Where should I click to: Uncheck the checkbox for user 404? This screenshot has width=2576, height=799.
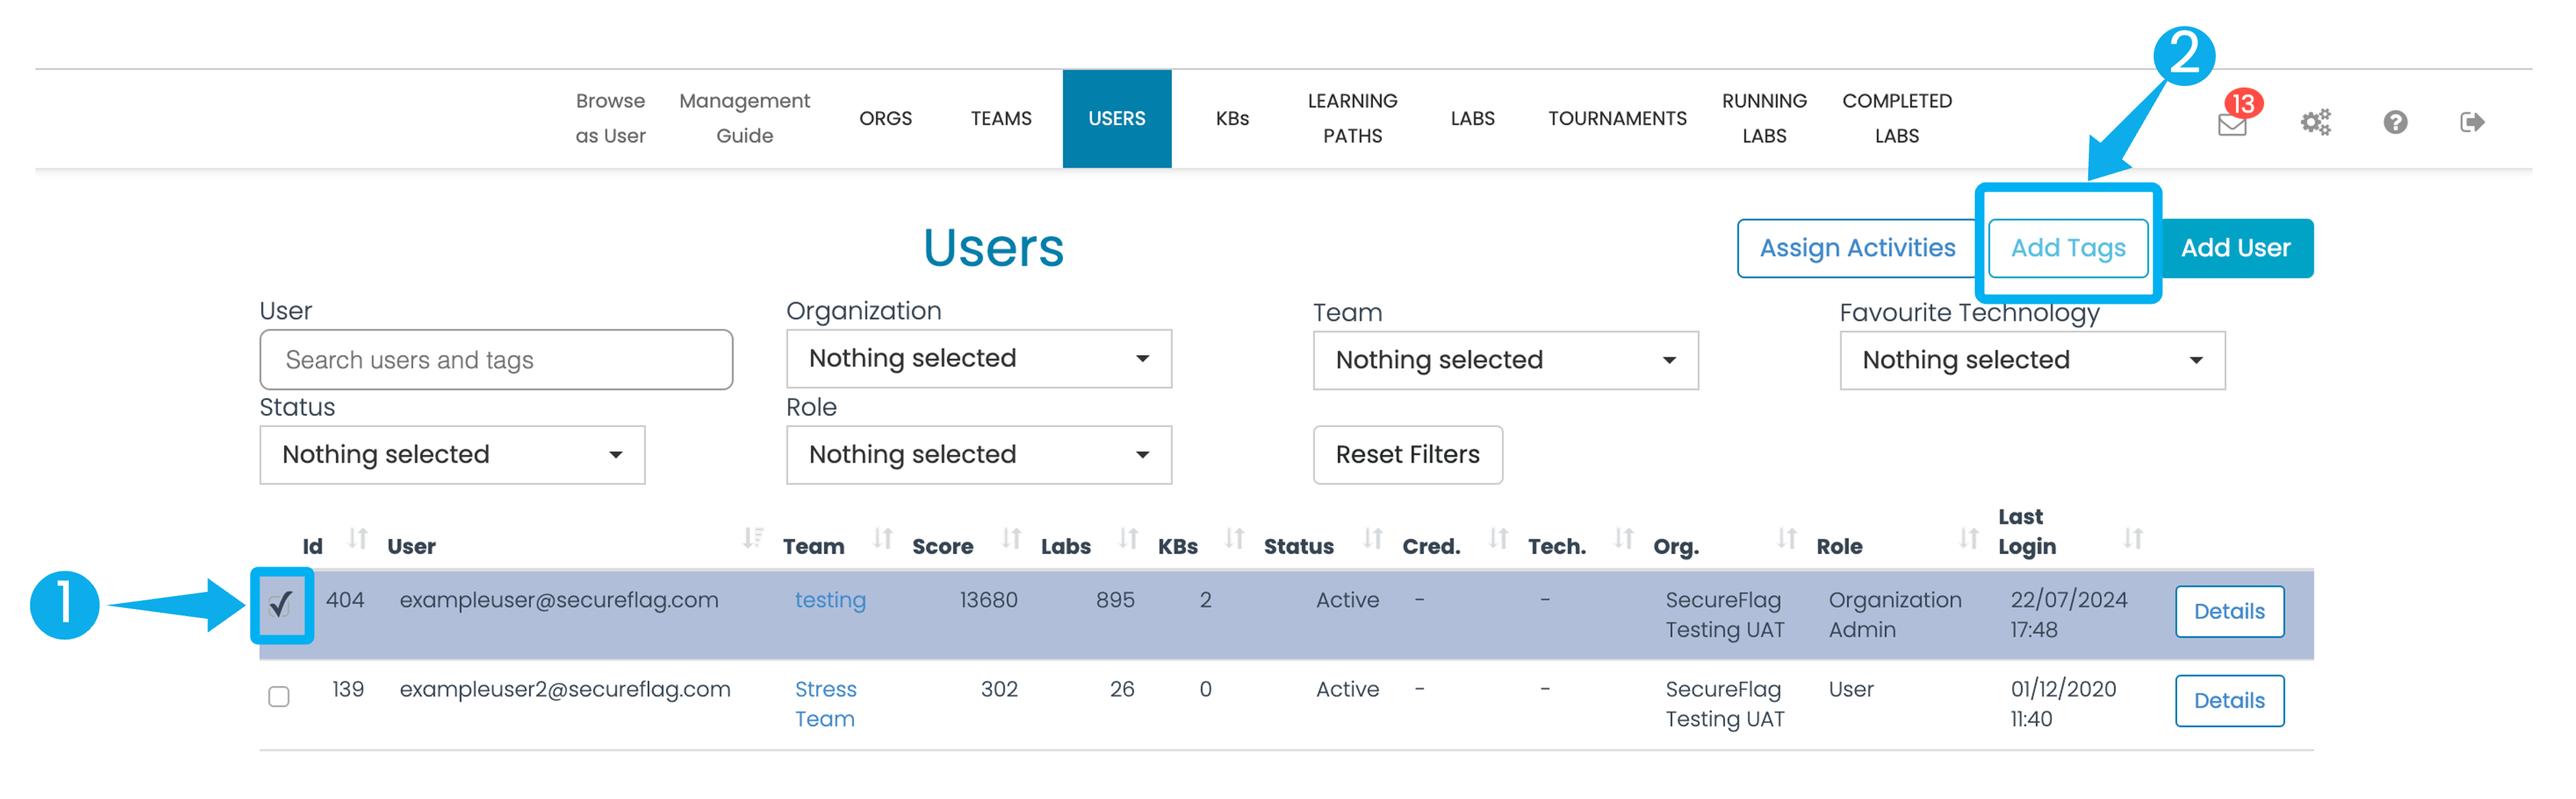point(280,606)
